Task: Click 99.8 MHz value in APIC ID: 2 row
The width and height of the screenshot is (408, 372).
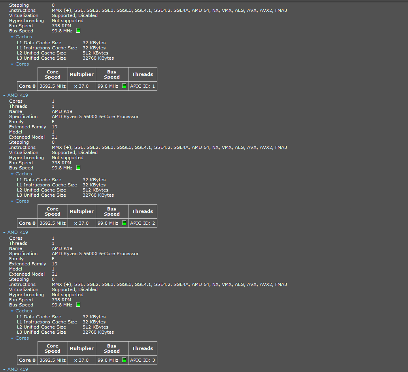Action: pos(108,223)
